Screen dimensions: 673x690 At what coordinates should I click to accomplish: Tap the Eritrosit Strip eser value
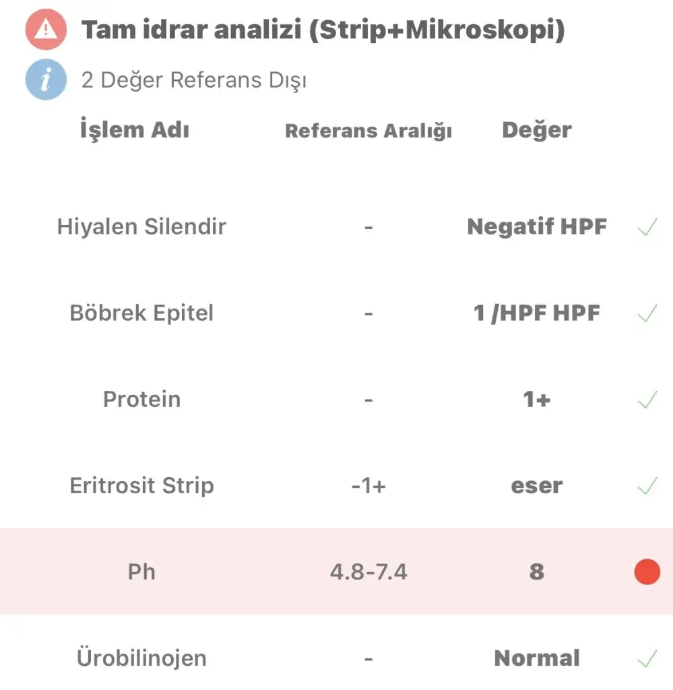[x=537, y=486]
